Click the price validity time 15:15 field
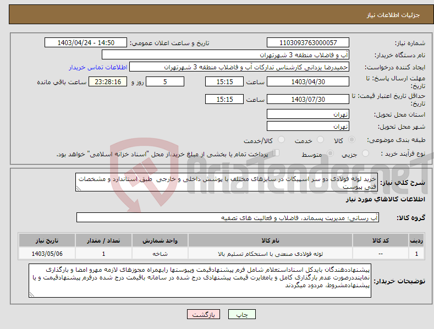Viewport: 434px width, 329px height. click(x=224, y=99)
